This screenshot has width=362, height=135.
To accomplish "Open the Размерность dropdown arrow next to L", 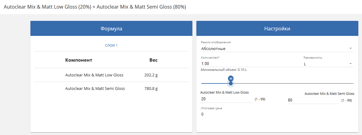I will tap(350, 64).
